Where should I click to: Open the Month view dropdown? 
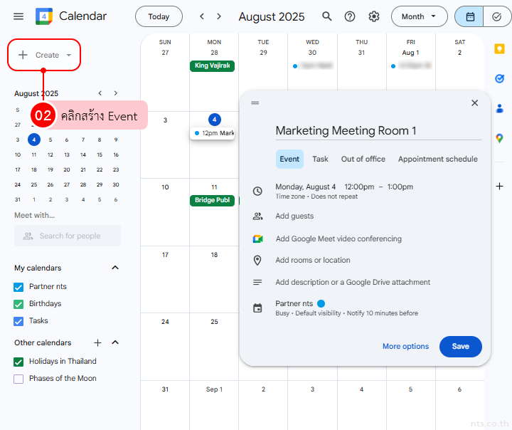(419, 16)
